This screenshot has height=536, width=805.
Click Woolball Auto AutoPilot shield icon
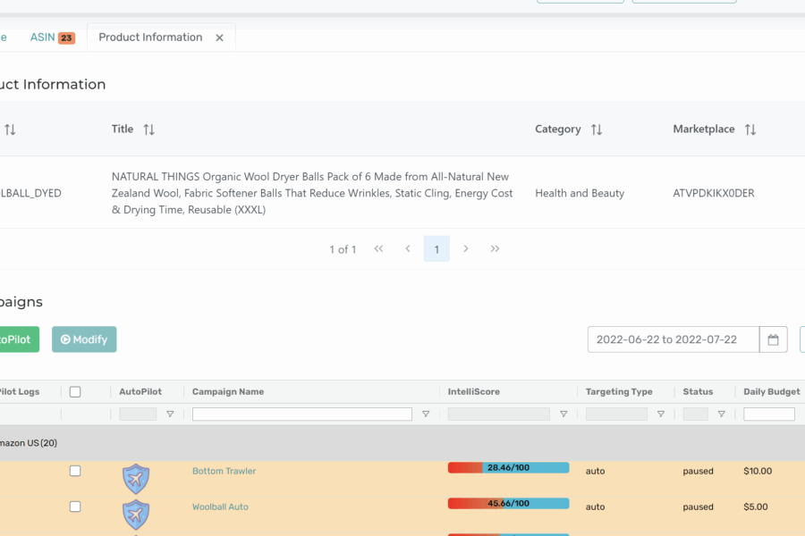(x=136, y=515)
